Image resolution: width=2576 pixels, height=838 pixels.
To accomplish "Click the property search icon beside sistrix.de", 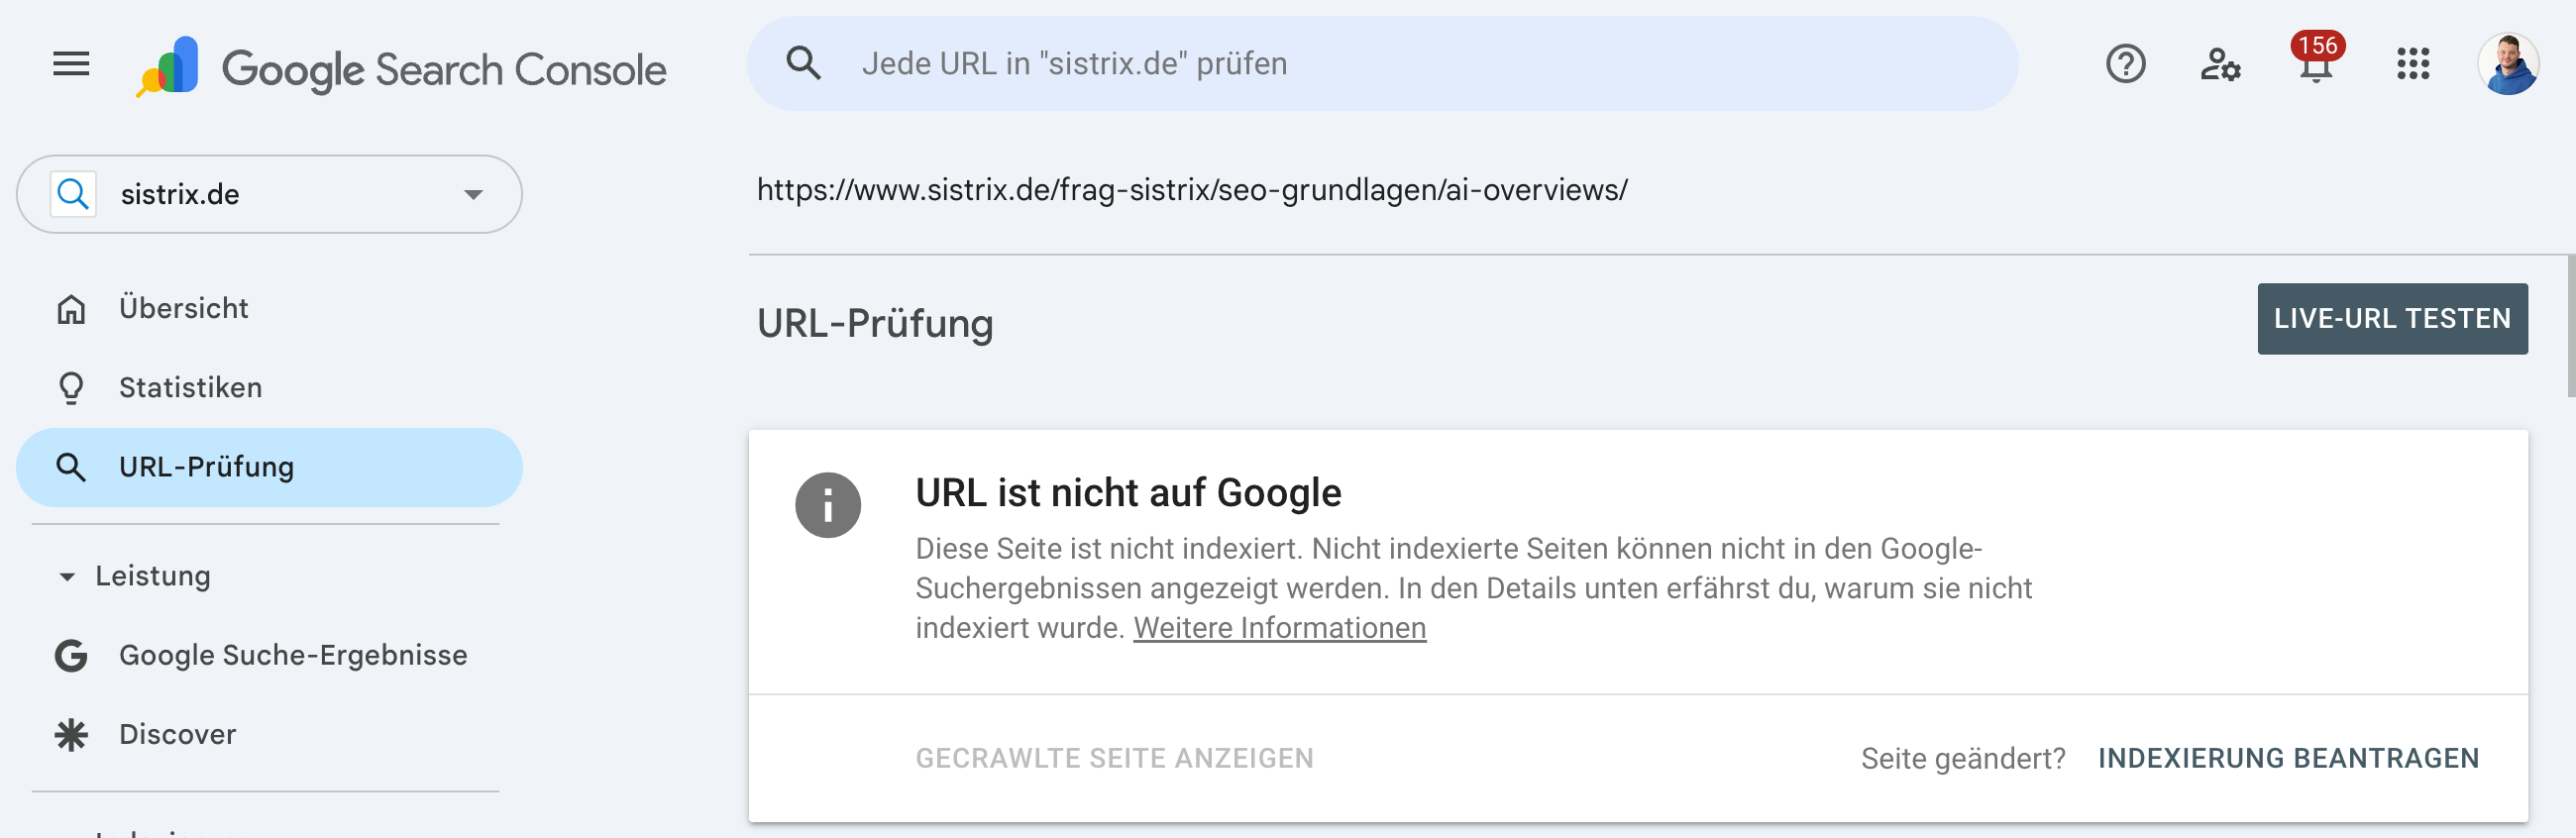I will pyautogui.click(x=73, y=193).
